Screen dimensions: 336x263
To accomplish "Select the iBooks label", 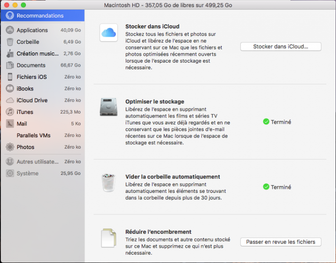I will pyautogui.click(x=25, y=89).
